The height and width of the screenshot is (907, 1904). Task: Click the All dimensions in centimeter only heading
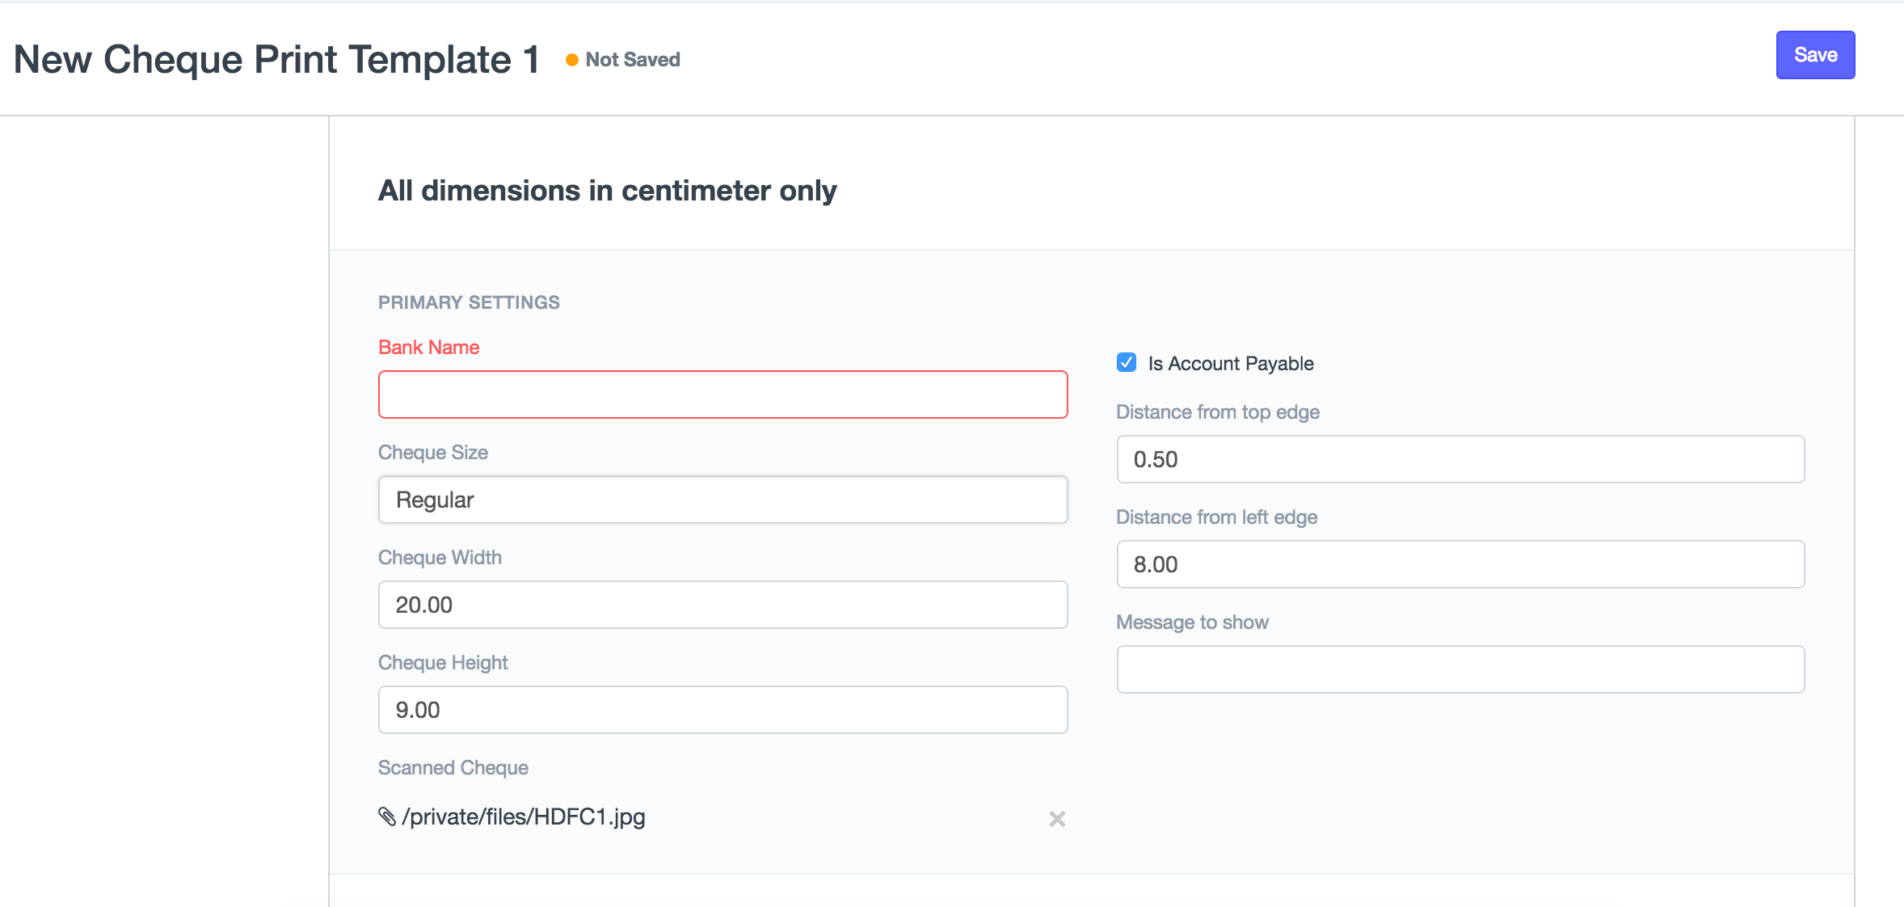(x=607, y=191)
